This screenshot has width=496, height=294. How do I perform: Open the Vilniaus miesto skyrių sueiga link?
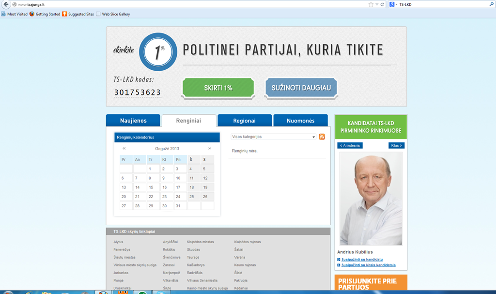coord(135,265)
